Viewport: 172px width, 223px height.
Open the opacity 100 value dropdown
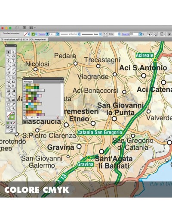pyautogui.click(x=140, y=34)
